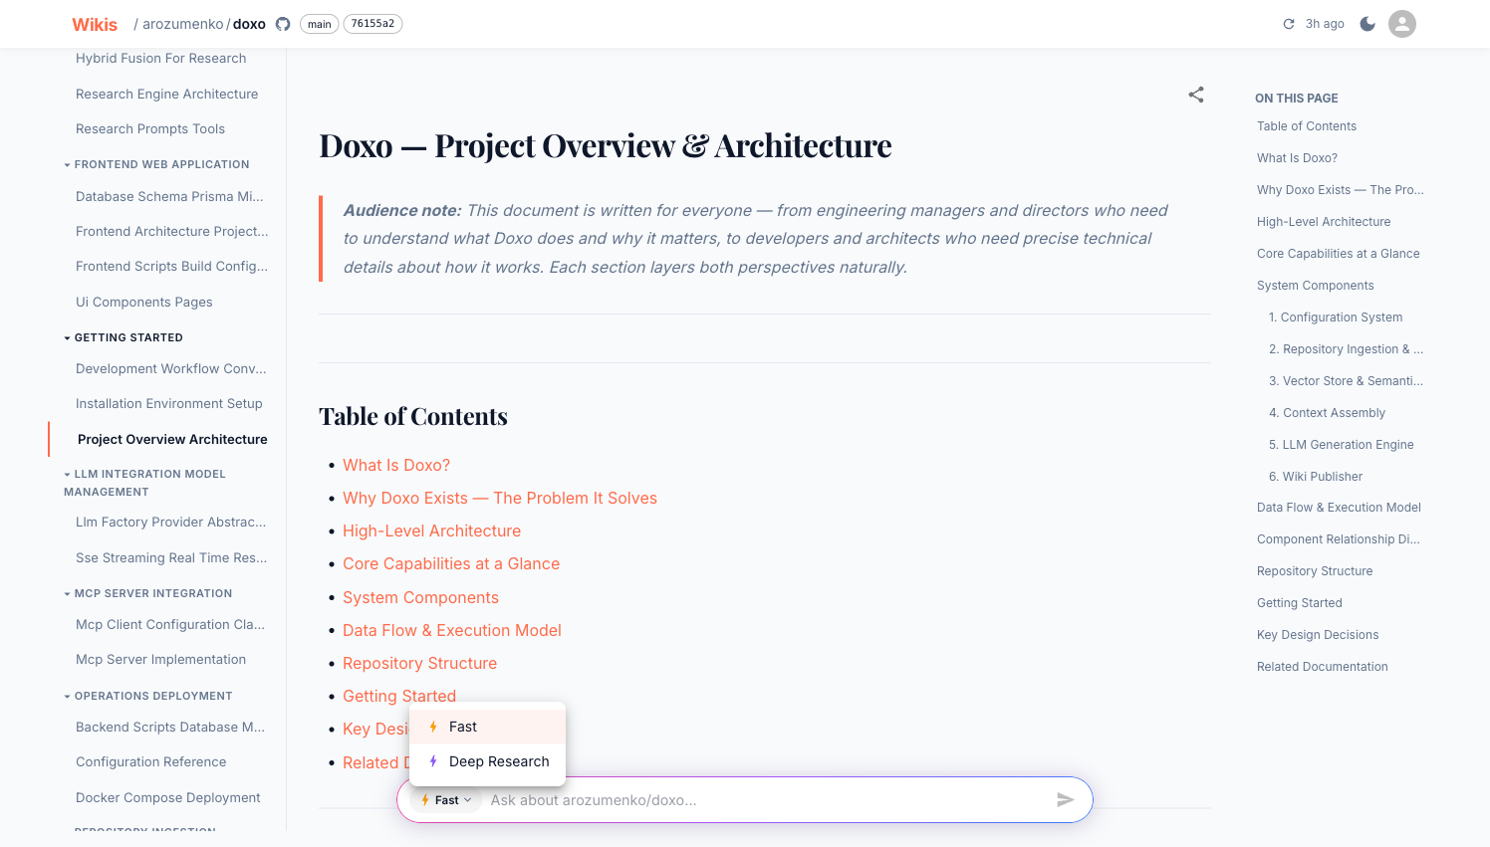Open the Fast mode dropdown selector
1490x847 pixels.
(x=446, y=800)
